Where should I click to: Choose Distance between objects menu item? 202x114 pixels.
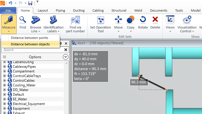click(x=30, y=44)
